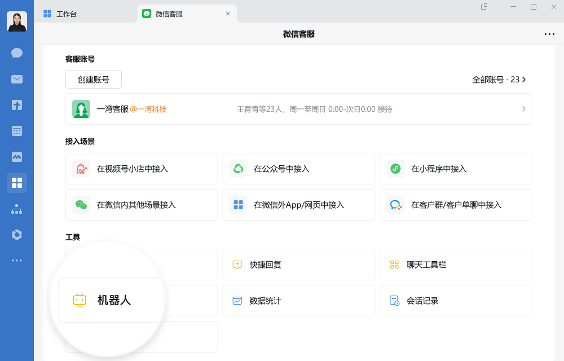The height and width of the screenshot is (361, 564).
Task: Click the 微信客服 tab green icon
Action: pyautogui.click(x=147, y=14)
